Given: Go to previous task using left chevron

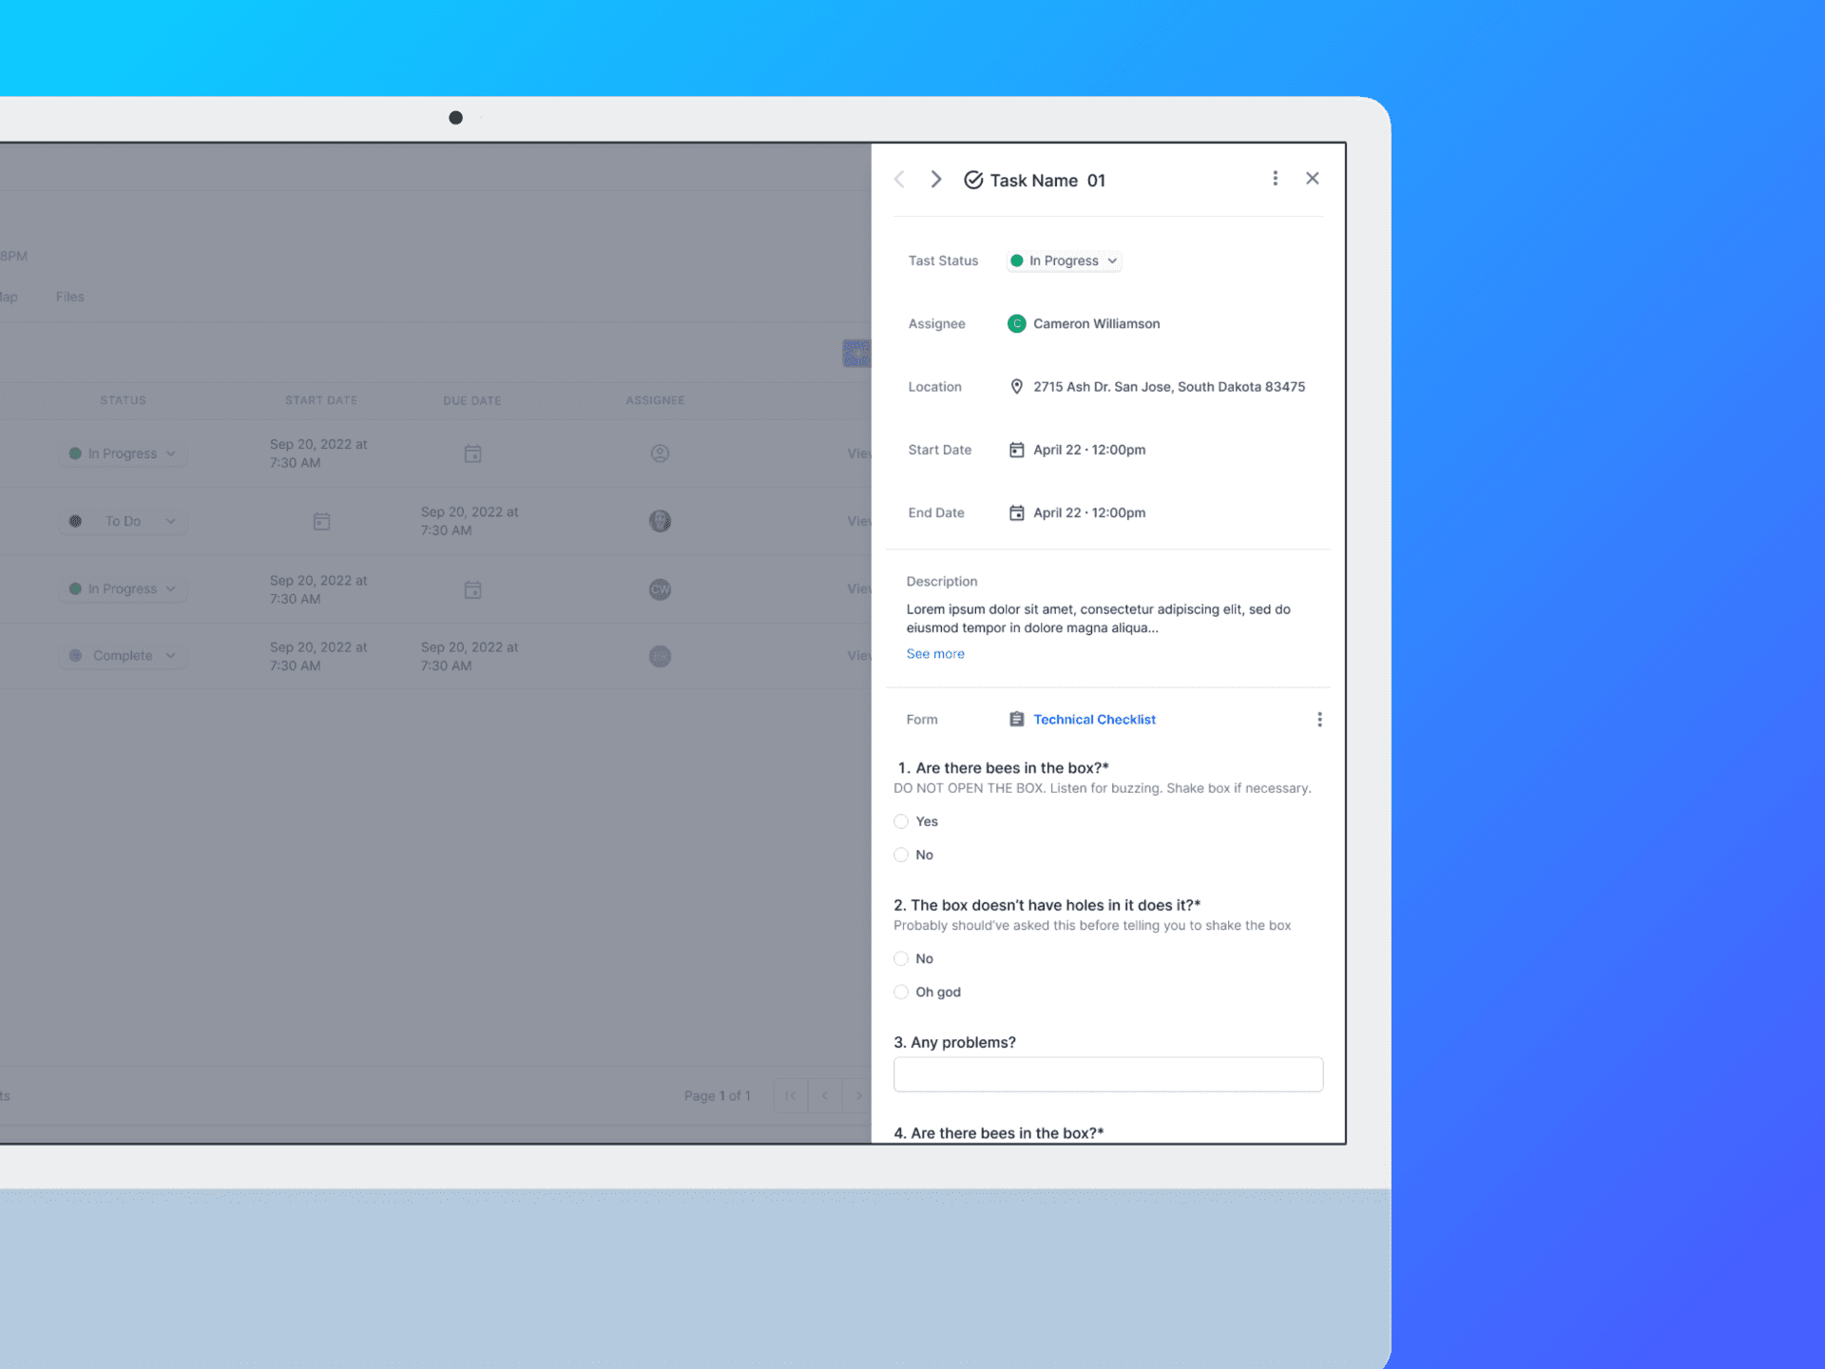Looking at the screenshot, I should 899,180.
